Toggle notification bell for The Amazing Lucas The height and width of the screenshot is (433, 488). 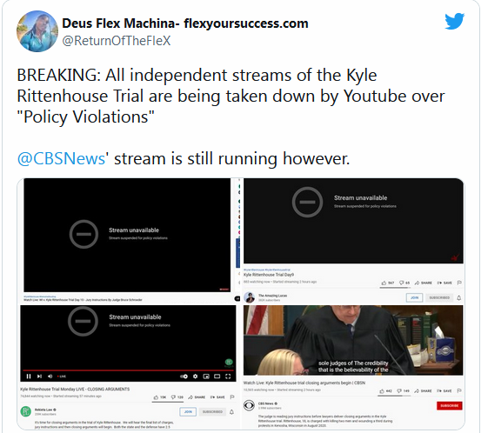pyautogui.click(x=458, y=297)
